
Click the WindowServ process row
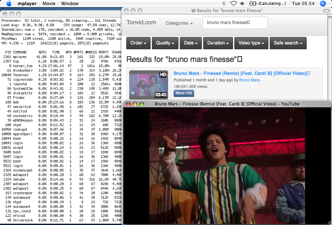point(61,70)
